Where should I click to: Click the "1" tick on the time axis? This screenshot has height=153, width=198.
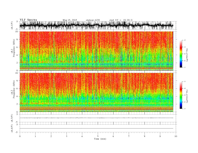tap(35, 136)
